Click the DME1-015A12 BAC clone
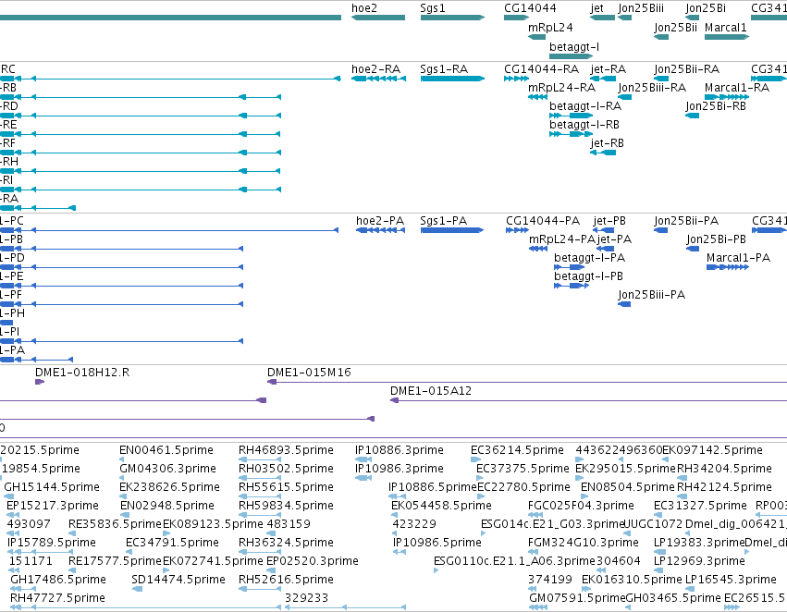The width and height of the screenshot is (787, 612). (x=589, y=401)
